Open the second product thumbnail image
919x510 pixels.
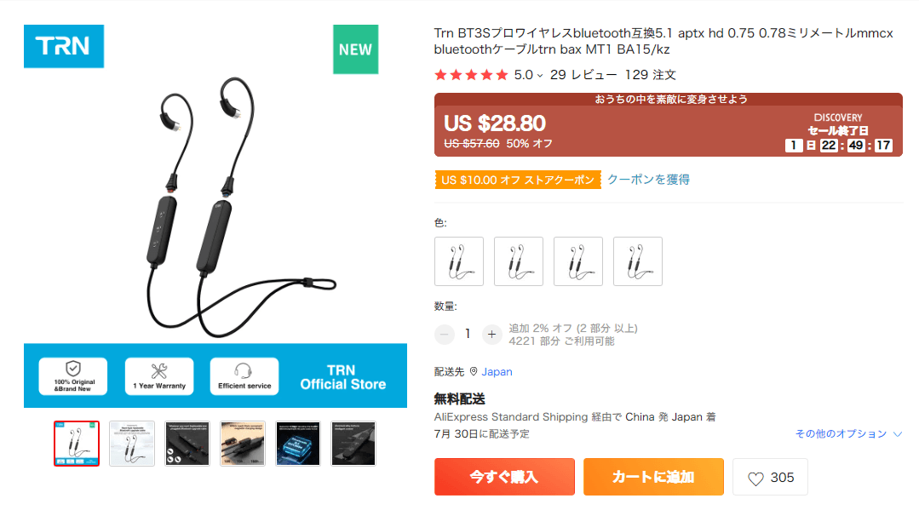(132, 444)
